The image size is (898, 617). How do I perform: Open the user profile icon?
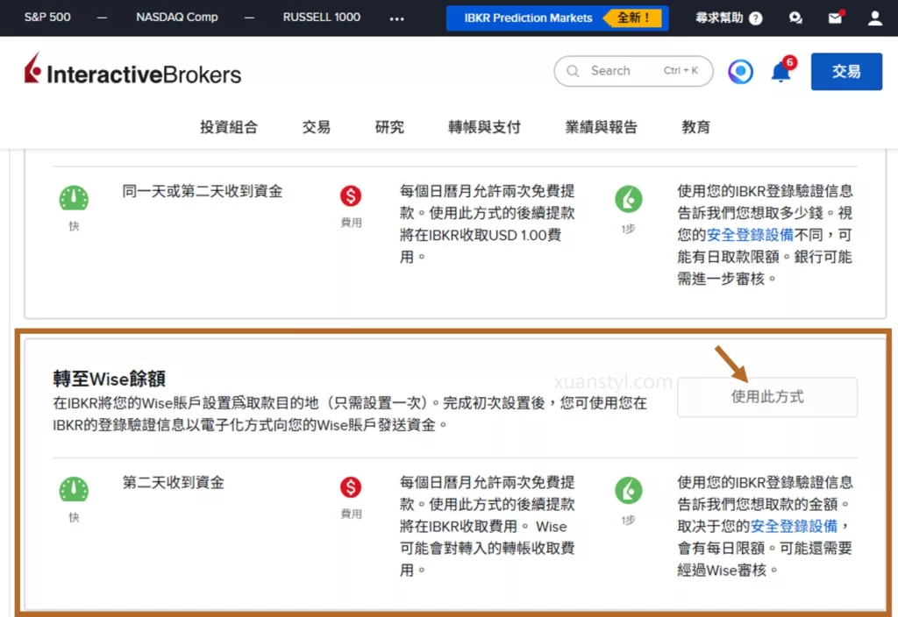point(874,18)
